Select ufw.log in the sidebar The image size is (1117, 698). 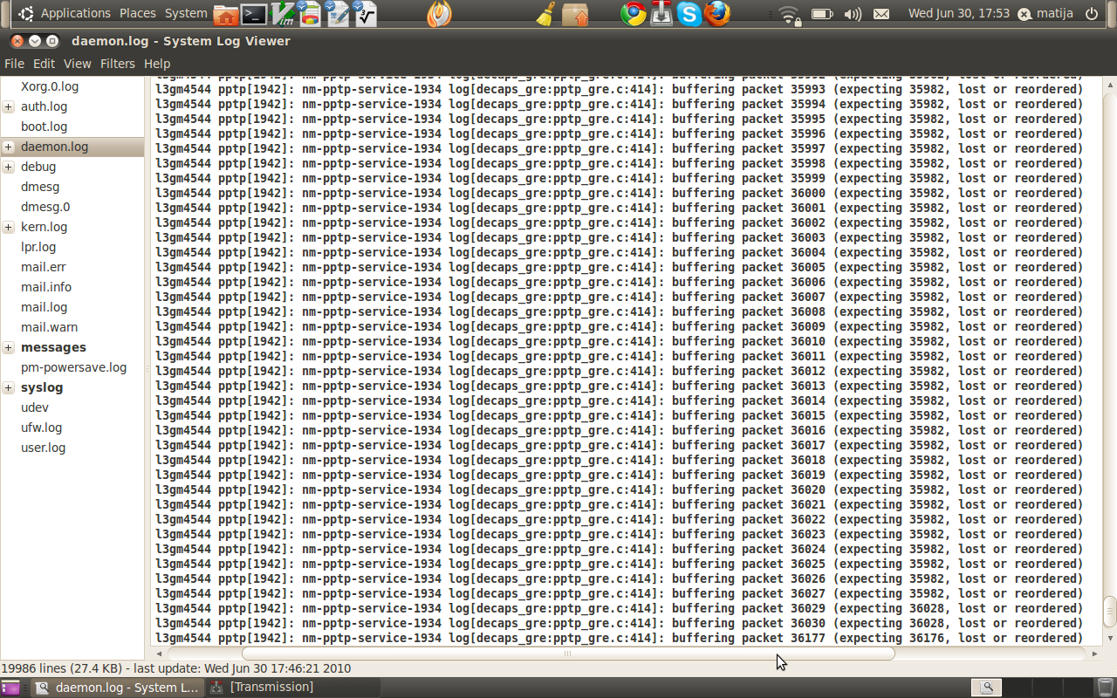point(41,428)
